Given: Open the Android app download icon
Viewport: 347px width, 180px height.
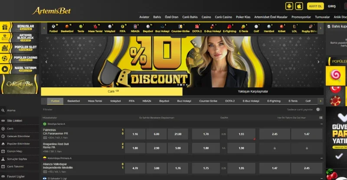Looking at the screenshot, I should tap(289, 6).
